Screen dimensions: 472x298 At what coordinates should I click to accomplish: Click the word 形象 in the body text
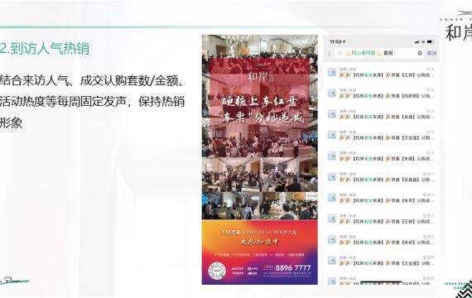pyautogui.click(x=11, y=123)
